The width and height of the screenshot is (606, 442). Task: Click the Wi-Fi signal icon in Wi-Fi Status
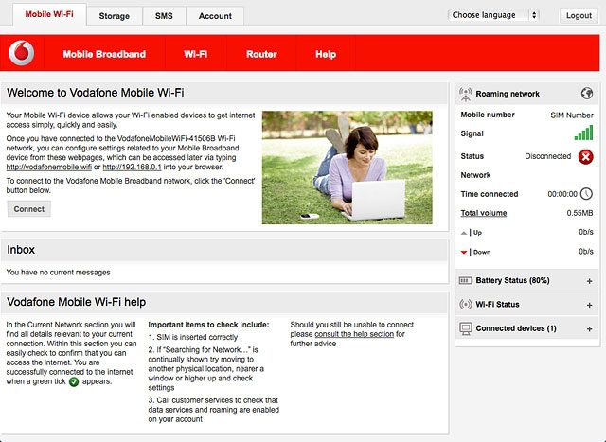(465, 305)
